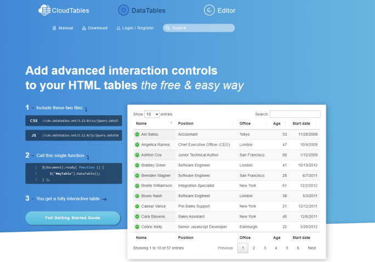This screenshot has width=375, height=262.
Task: Click the Editor circular logo icon
Action: [209, 10]
